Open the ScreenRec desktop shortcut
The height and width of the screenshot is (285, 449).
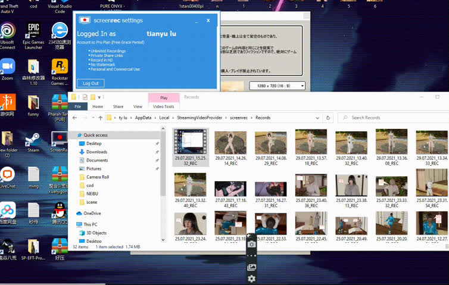click(60, 142)
